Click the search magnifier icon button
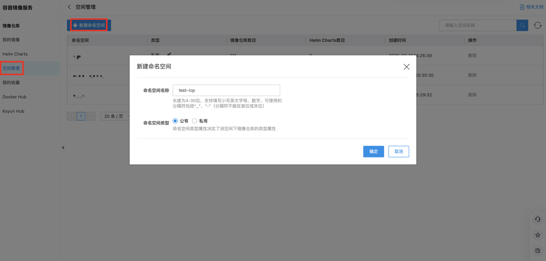Screen dimensions: 546x261 point(522,26)
